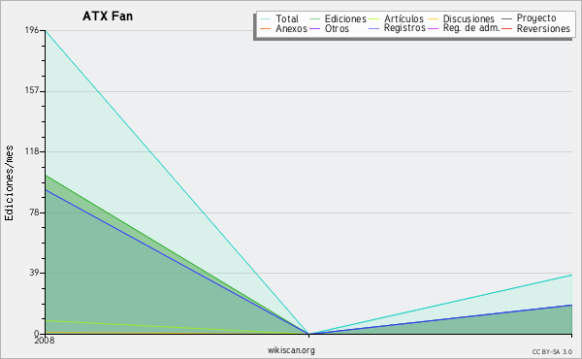Click the Total legend color marker
Image resolution: width=582 pixels, height=359 pixels.
point(266,19)
